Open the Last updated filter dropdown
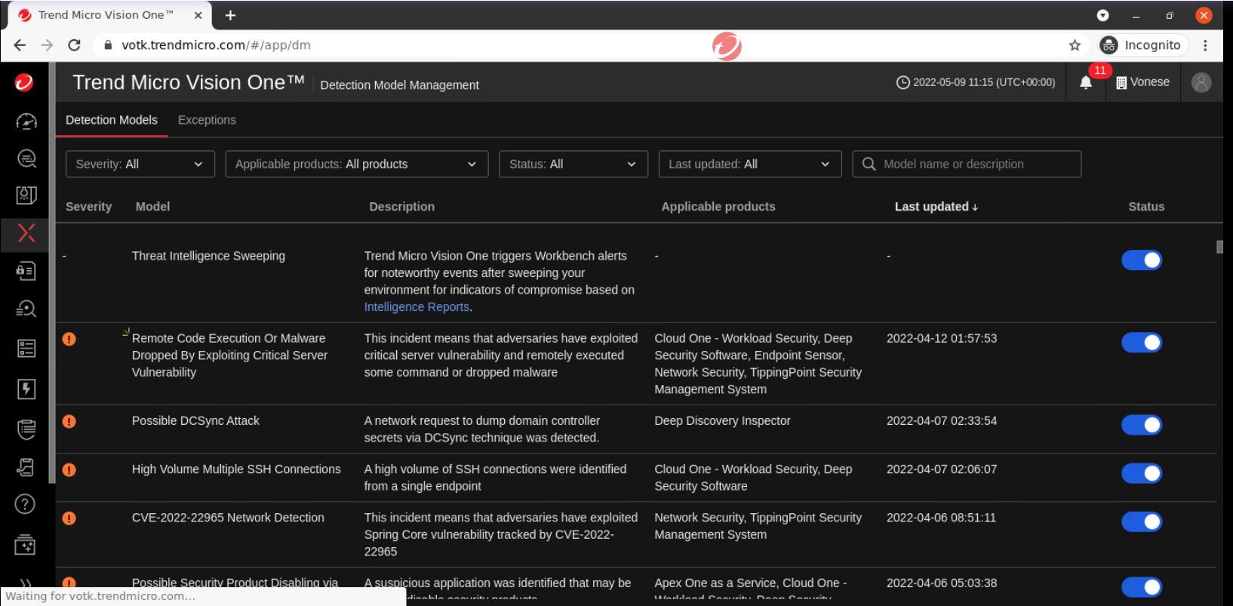1233x606 pixels. tap(749, 165)
